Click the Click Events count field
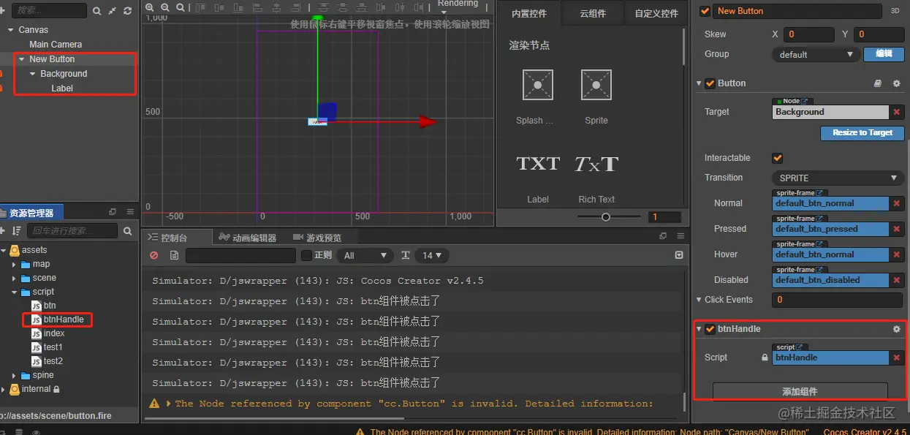Screen dimensions: 910x435 pyautogui.click(x=837, y=300)
